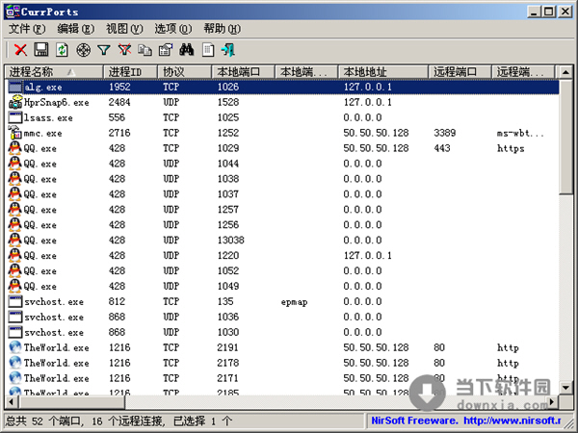Click local port 1220 cell

[227, 256]
